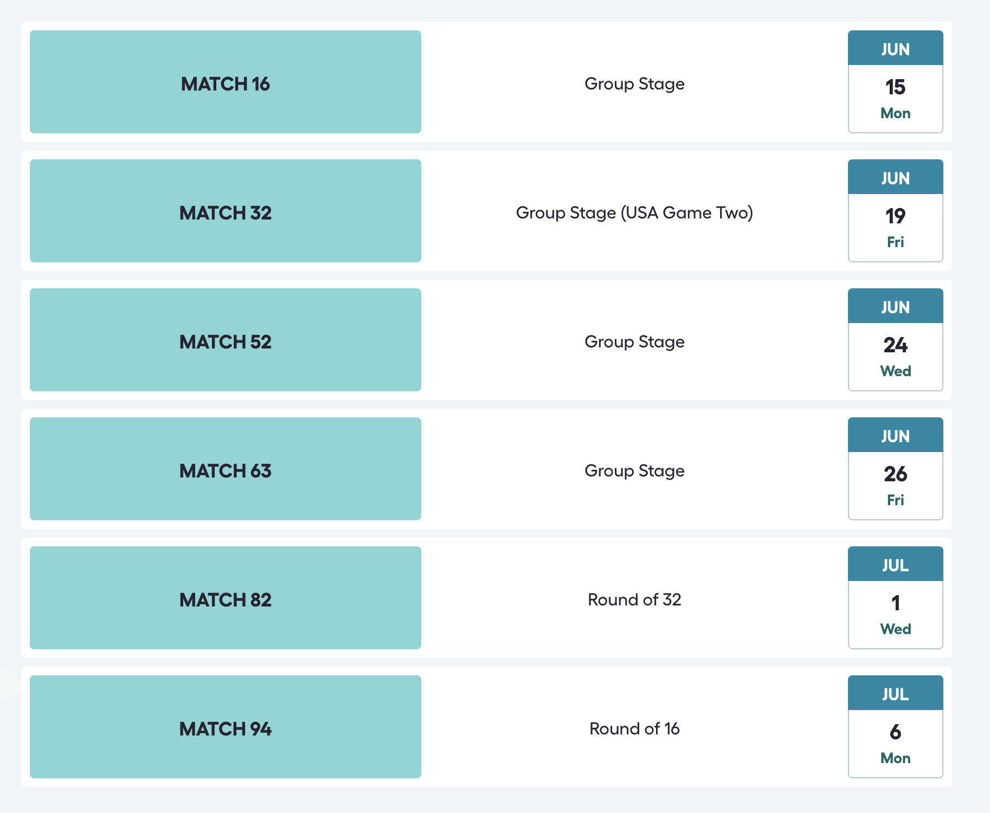Click the Group Stage label for Match 16
Screen dimensions: 990x813
tap(634, 84)
